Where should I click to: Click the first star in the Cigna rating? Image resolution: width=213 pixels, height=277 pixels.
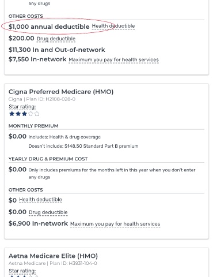tap(12, 114)
